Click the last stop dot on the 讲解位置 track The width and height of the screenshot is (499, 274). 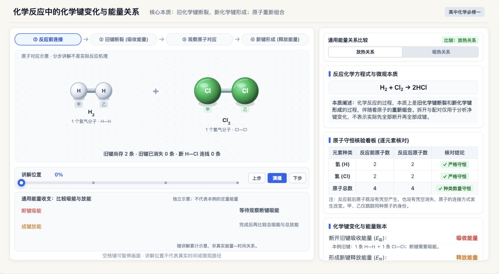point(237,183)
